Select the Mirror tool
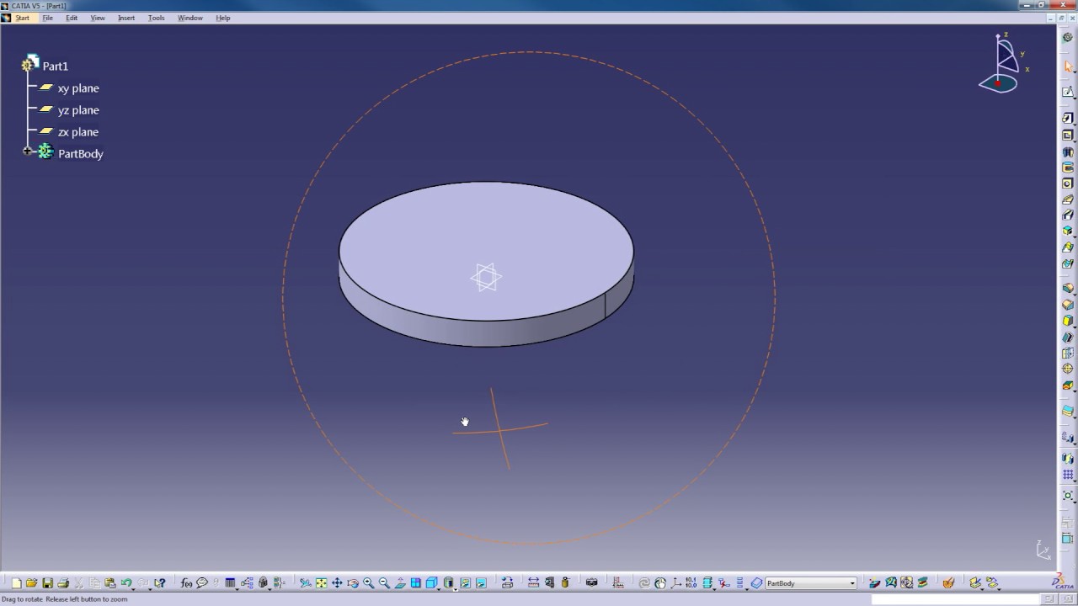The height and width of the screenshot is (606, 1078). pos(1067,457)
